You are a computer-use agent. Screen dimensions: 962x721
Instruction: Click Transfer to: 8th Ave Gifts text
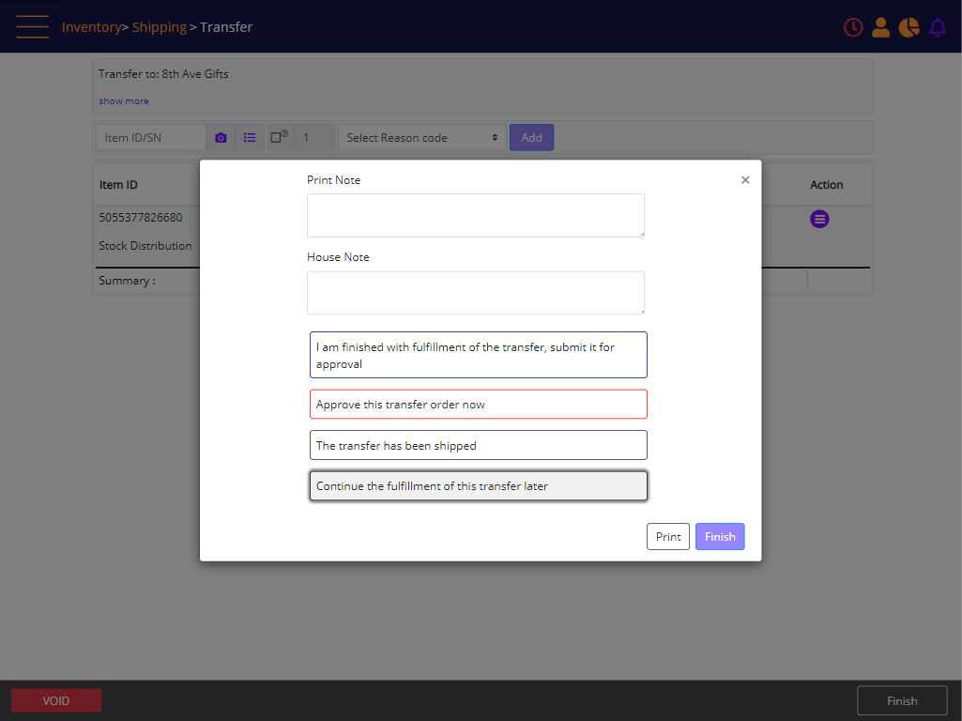point(163,73)
